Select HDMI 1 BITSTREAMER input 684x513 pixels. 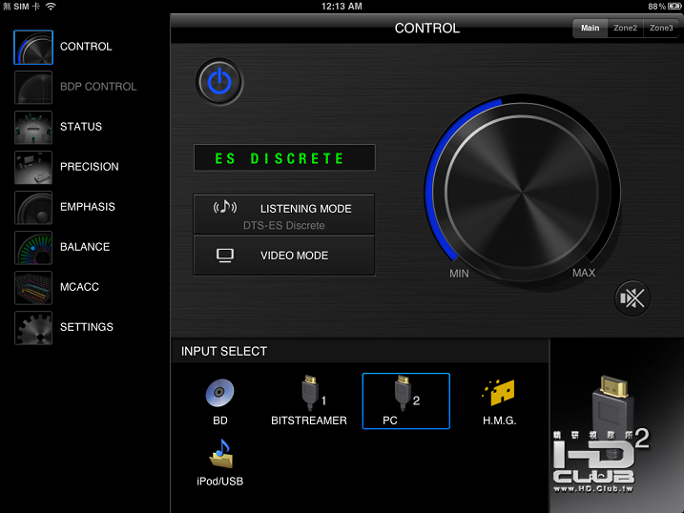click(309, 401)
